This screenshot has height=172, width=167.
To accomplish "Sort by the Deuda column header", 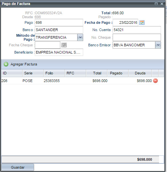I will click(x=140, y=73).
